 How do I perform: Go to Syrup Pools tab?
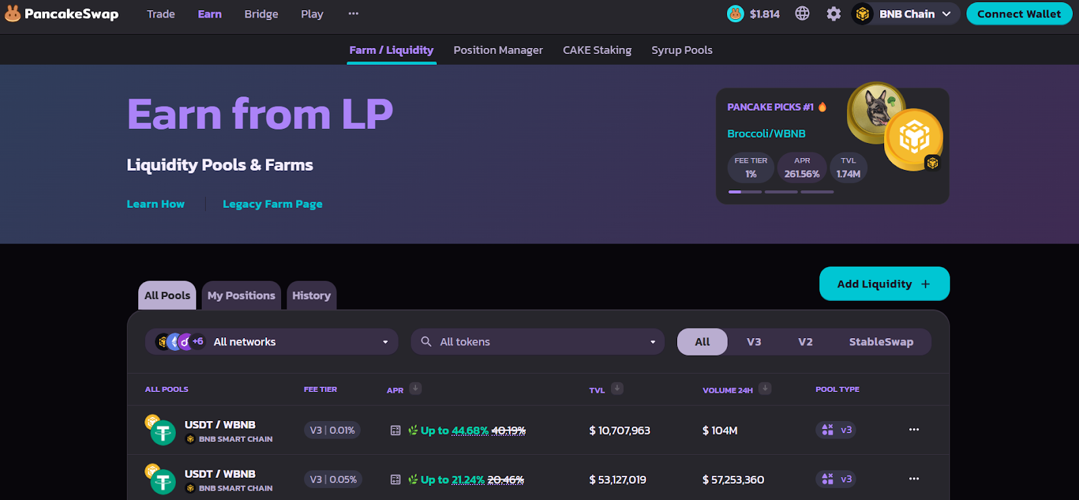click(682, 50)
